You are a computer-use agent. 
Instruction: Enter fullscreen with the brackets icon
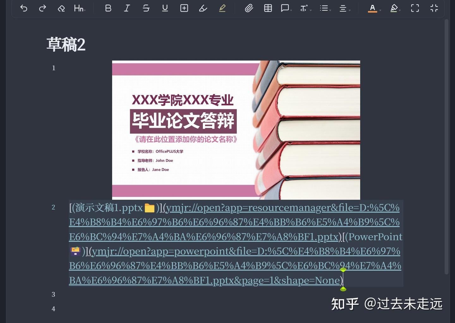click(415, 9)
